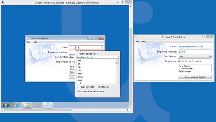This screenshot has height=122, width=216.
Task: Open Help menu in remote ExpenseIt window
Action: tap(35, 42)
